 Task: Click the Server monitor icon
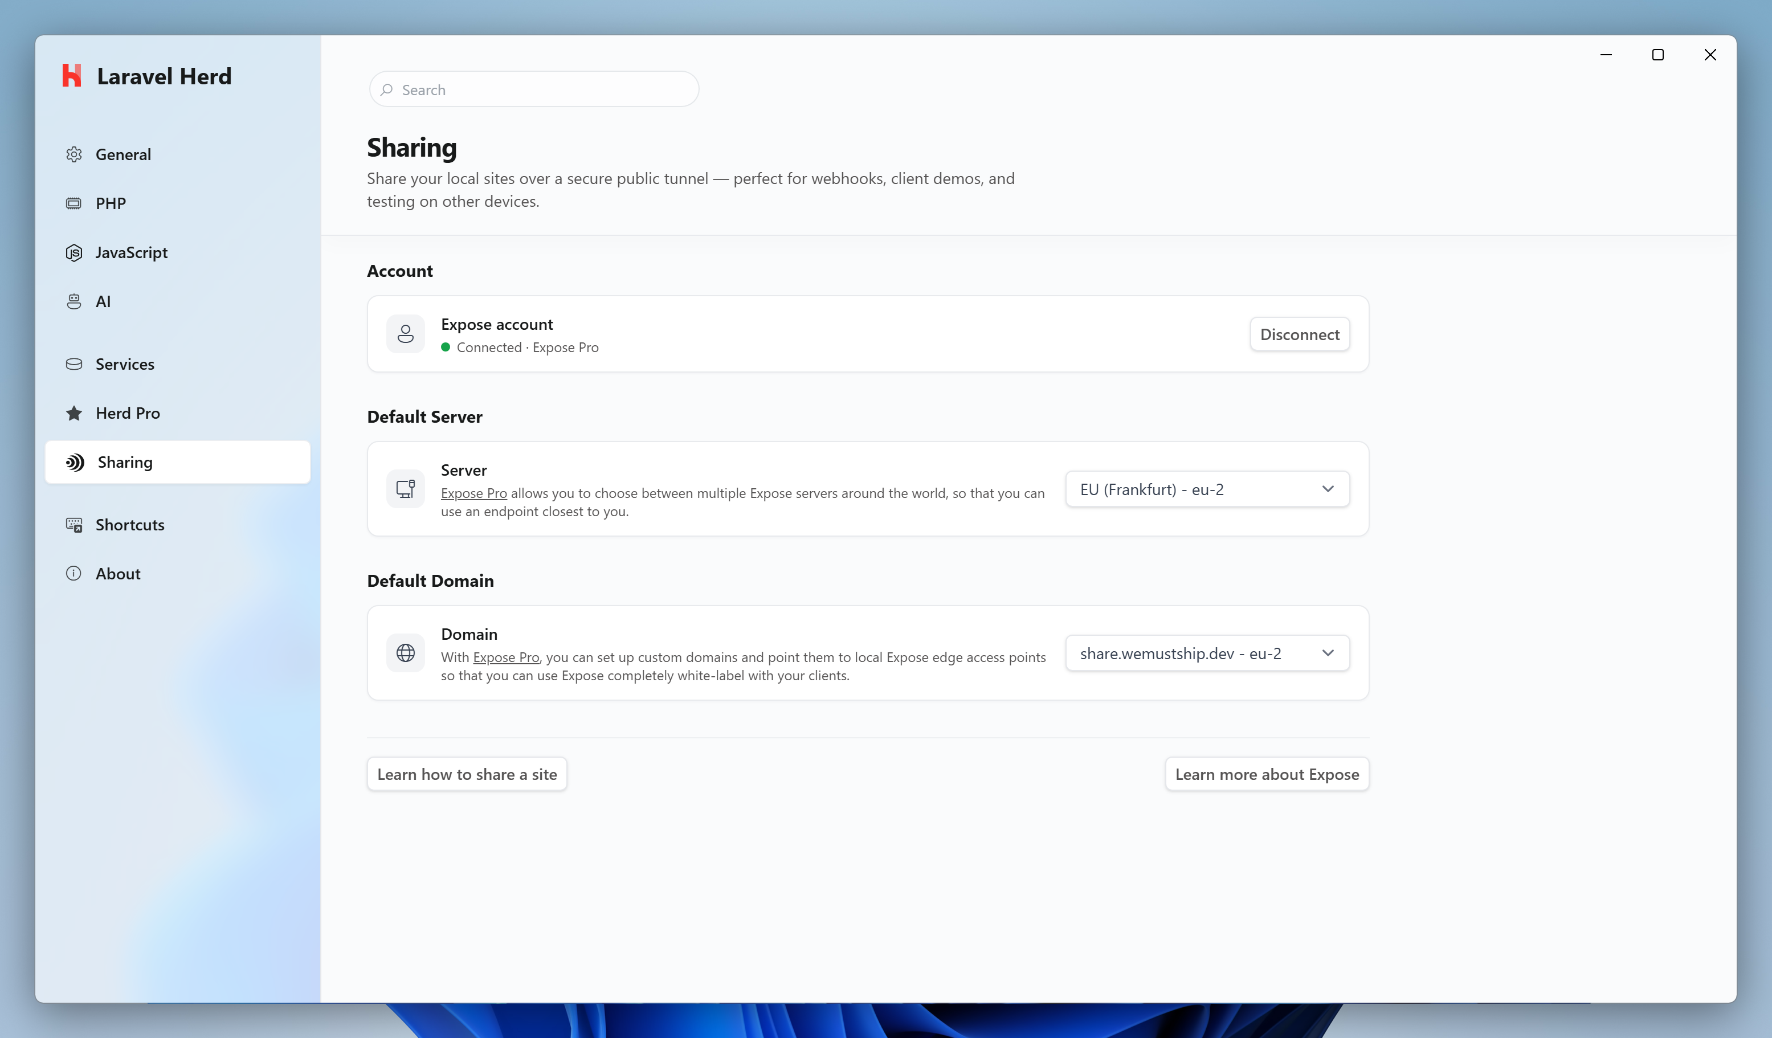pyautogui.click(x=406, y=489)
